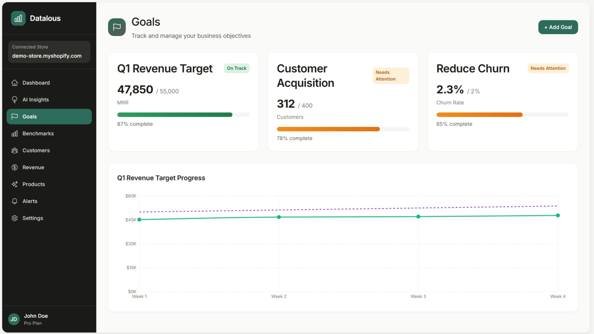Open the Products sparkle icon
Image resolution: width=594 pixels, height=334 pixels.
tap(14, 184)
